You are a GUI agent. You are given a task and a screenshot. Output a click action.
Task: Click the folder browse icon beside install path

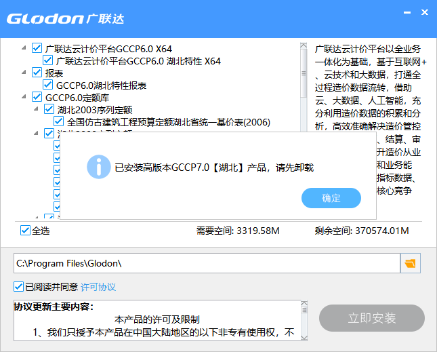[411, 263]
